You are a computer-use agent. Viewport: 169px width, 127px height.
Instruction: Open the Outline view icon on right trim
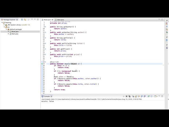click(x=167, y=40)
